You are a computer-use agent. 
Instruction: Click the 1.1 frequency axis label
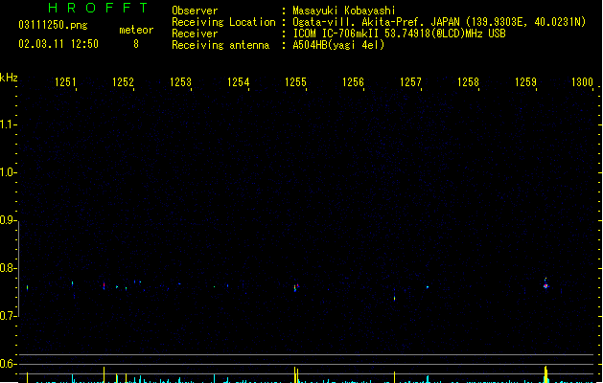click(8, 124)
